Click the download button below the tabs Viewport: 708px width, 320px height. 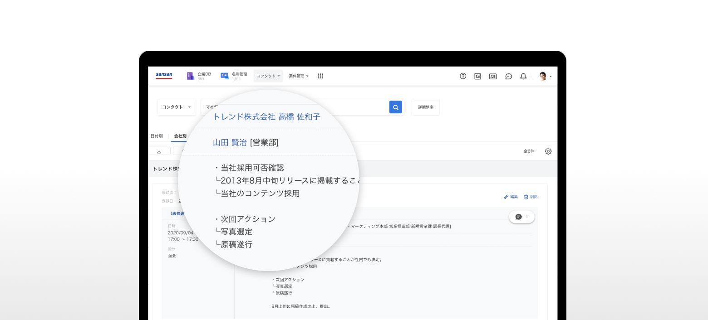tap(159, 151)
